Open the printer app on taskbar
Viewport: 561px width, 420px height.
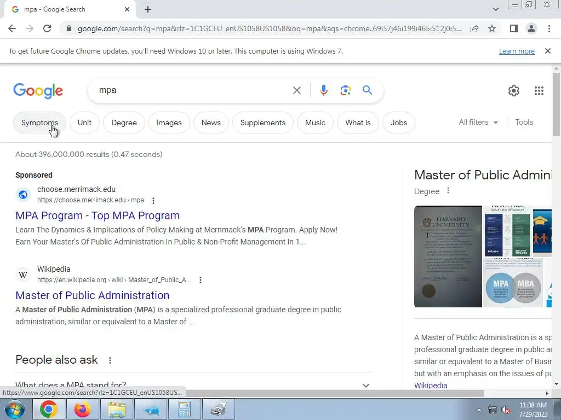(218, 409)
